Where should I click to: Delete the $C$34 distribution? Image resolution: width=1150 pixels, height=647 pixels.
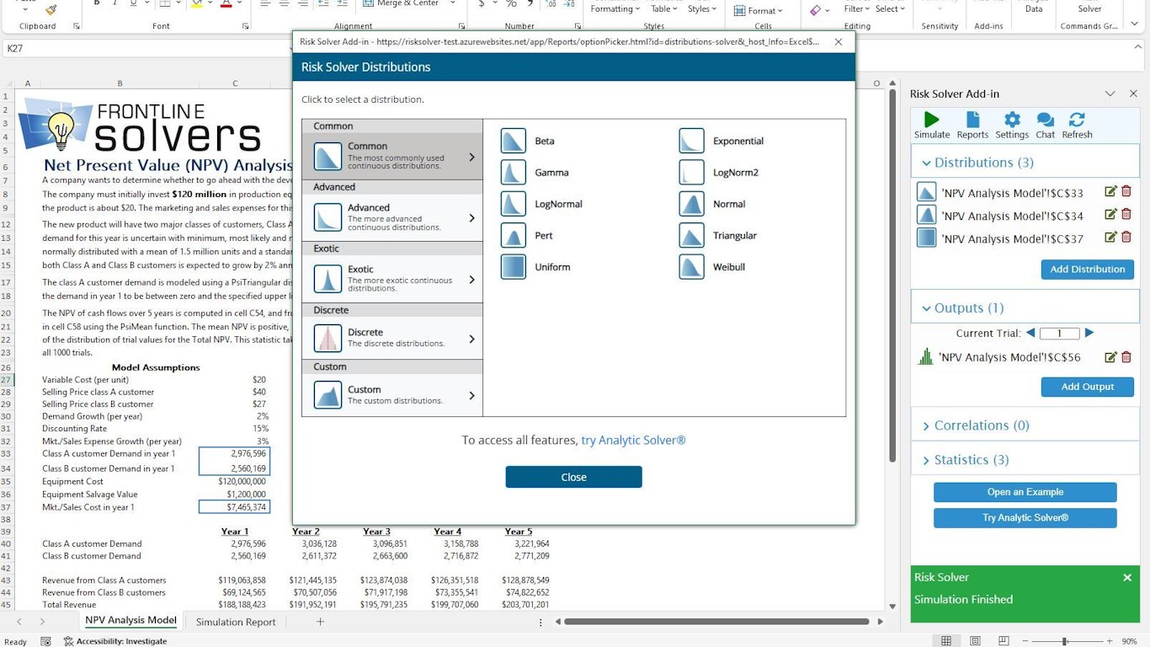point(1126,214)
